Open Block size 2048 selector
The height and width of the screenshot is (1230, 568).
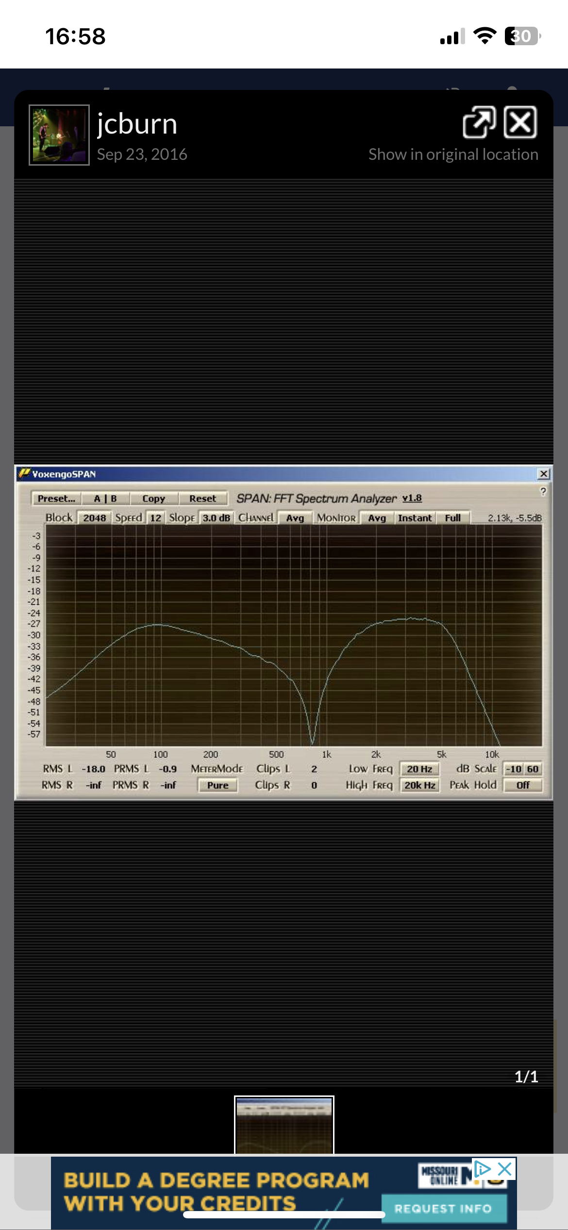pos(95,518)
